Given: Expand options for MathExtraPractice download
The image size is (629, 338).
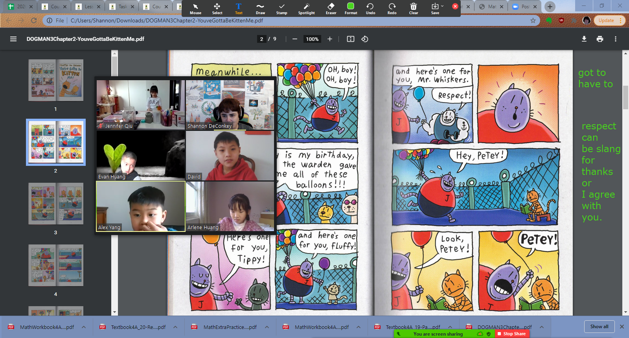Looking at the screenshot, I should 267,327.
